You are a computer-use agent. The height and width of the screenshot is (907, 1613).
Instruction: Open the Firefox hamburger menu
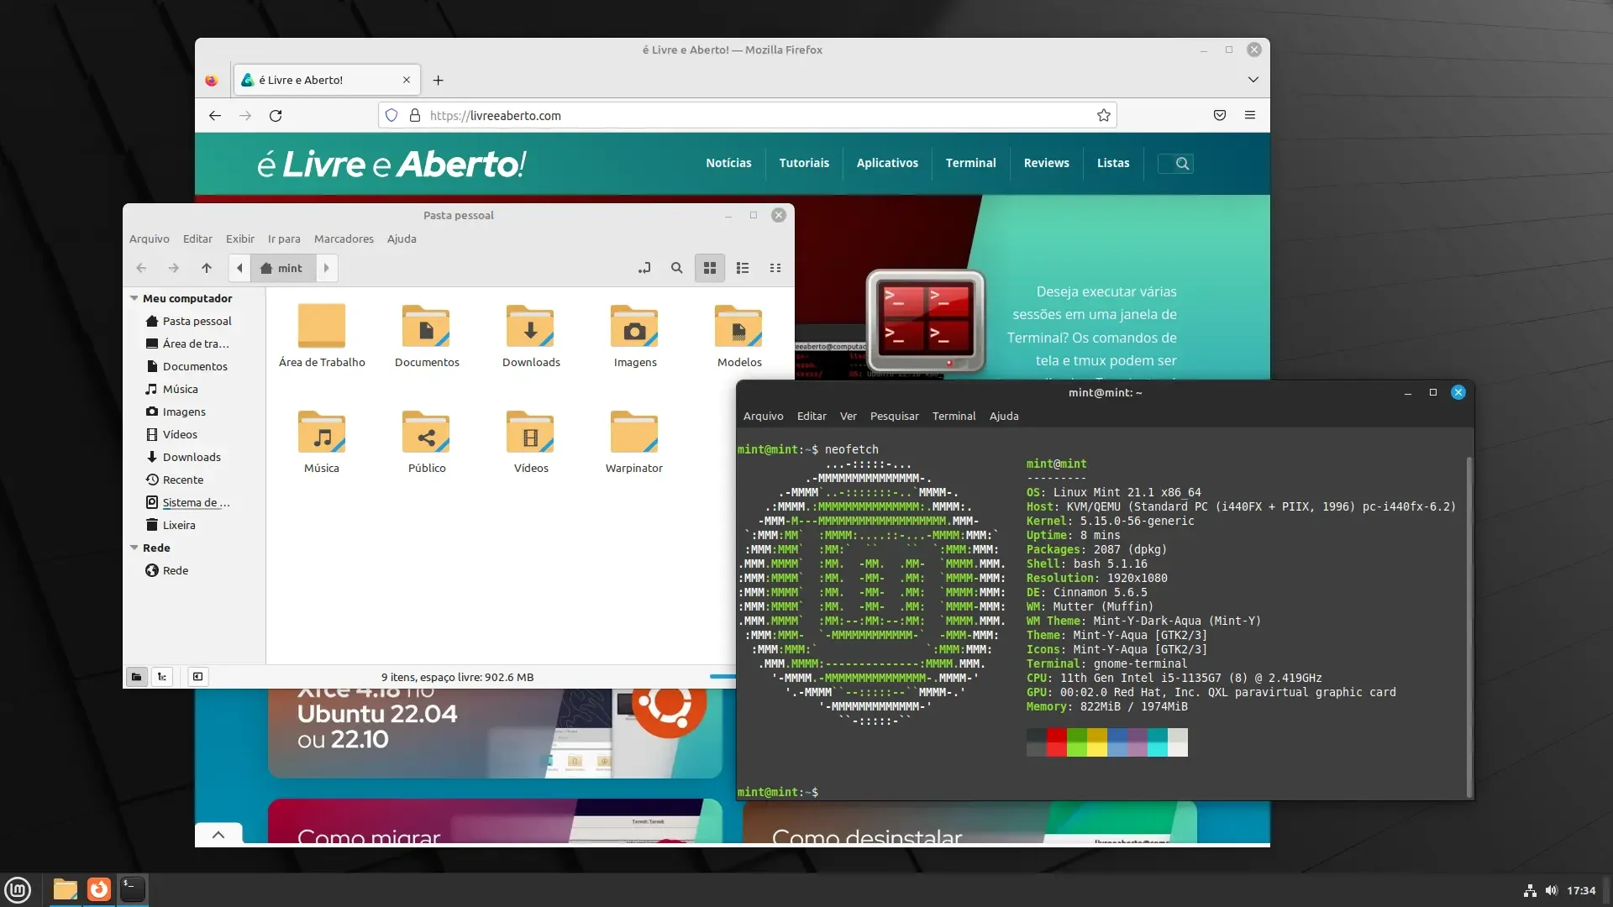click(x=1249, y=116)
